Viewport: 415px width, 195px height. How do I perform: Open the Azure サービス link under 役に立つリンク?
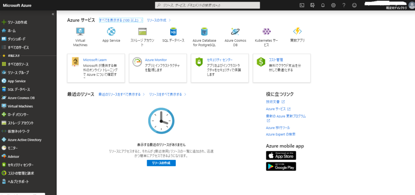[x=278, y=109]
